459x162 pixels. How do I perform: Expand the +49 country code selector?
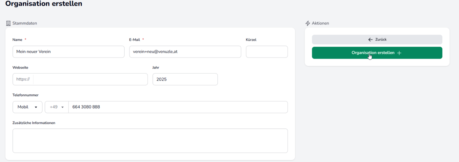57,107
